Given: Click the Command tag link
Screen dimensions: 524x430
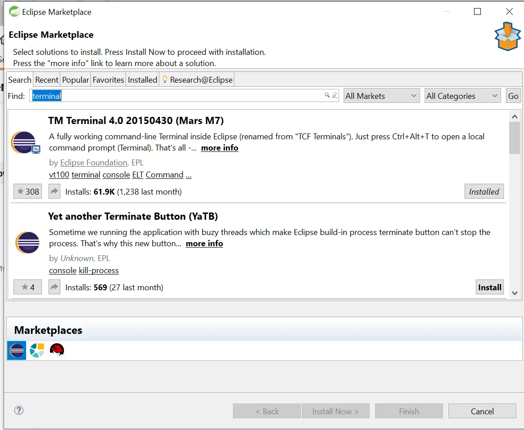Looking at the screenshot, I should click(x=165, y=175).
